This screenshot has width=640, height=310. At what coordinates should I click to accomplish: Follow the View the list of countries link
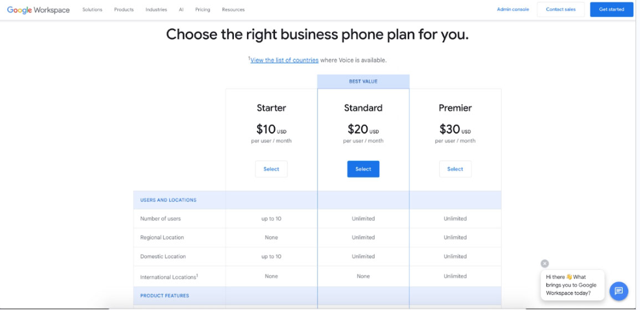(284, 60)
